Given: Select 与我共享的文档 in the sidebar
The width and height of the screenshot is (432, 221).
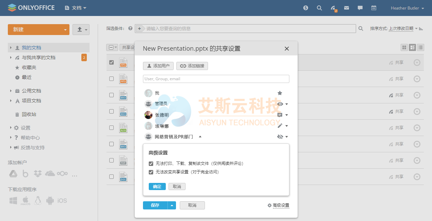Looking at the screenshot, I should pyautogui.click(x=38, y=57).
